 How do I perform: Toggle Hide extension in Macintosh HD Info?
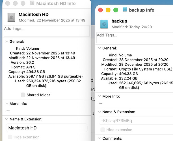(x=10, y=137)
